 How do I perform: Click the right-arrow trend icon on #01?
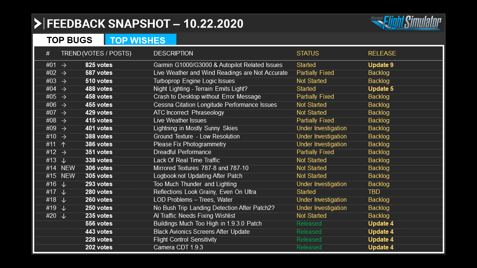pos(64,65)
